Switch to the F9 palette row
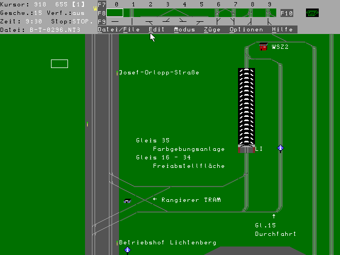Image resolution: width=340 pixels, height=255 pixels. 102,21
